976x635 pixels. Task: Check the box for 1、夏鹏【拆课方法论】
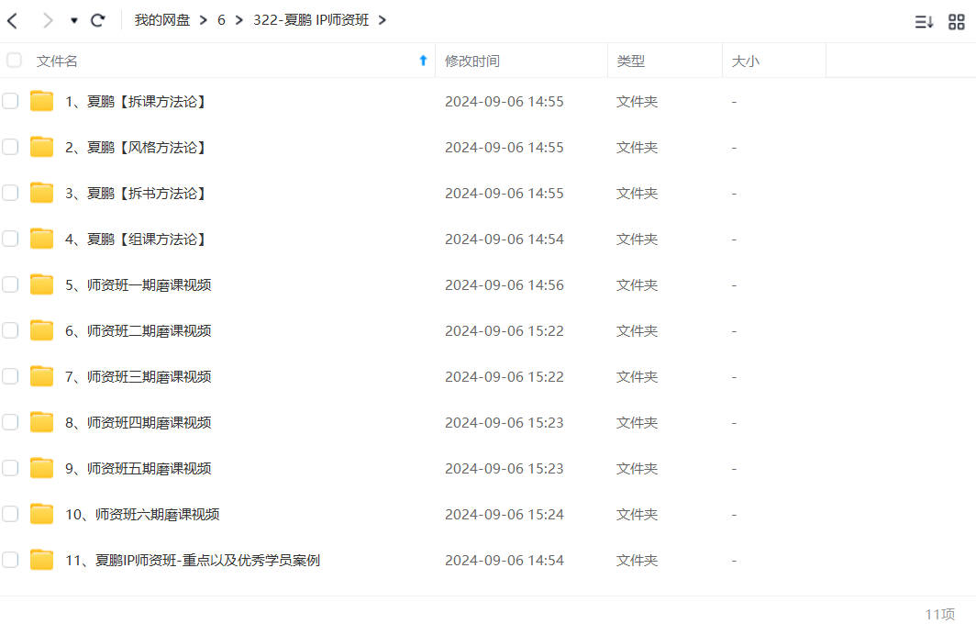point(10,101)
